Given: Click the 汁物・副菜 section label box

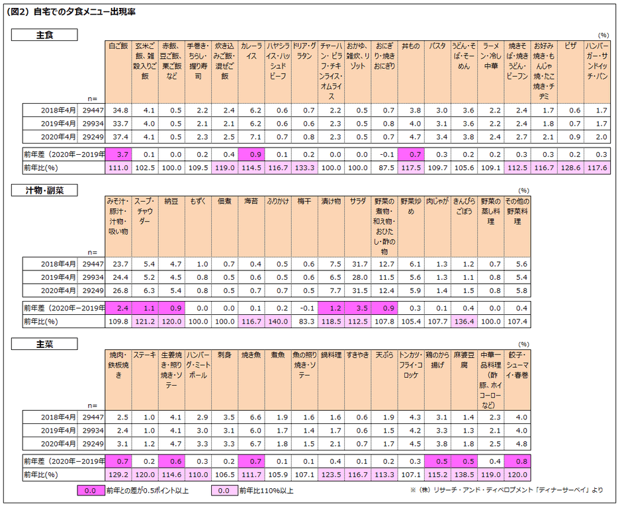Looking at the screenshot, I should [x=44, y=191].
